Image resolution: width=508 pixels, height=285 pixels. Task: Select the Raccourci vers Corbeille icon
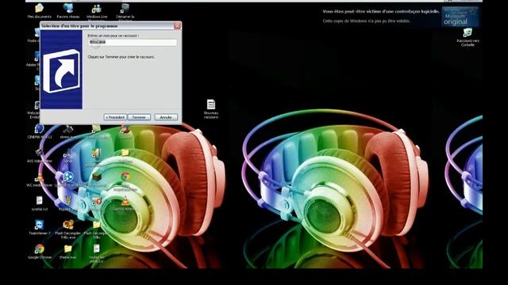coord(468,37)
